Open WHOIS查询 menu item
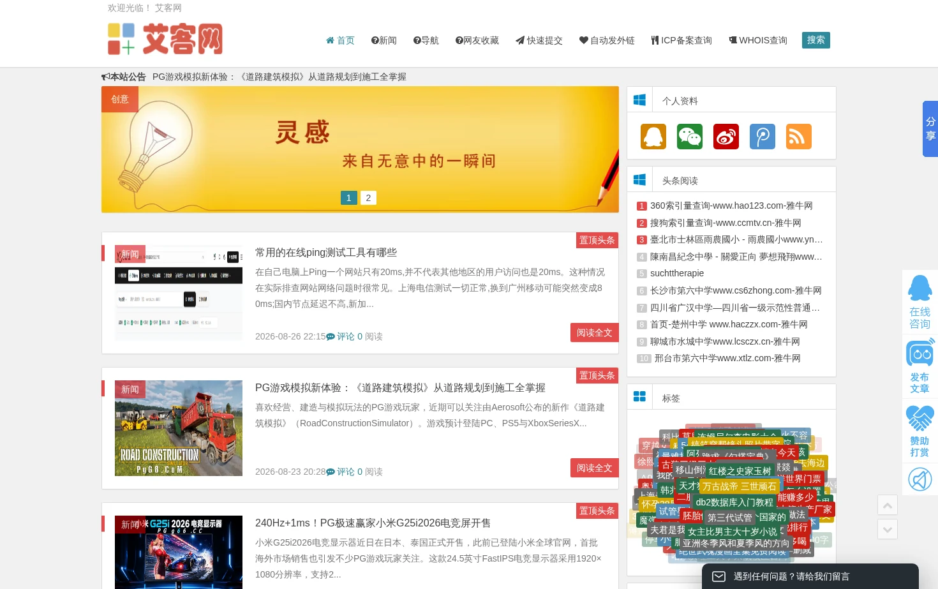The height and width of the screenshot is (589, 938). point(758,40)
